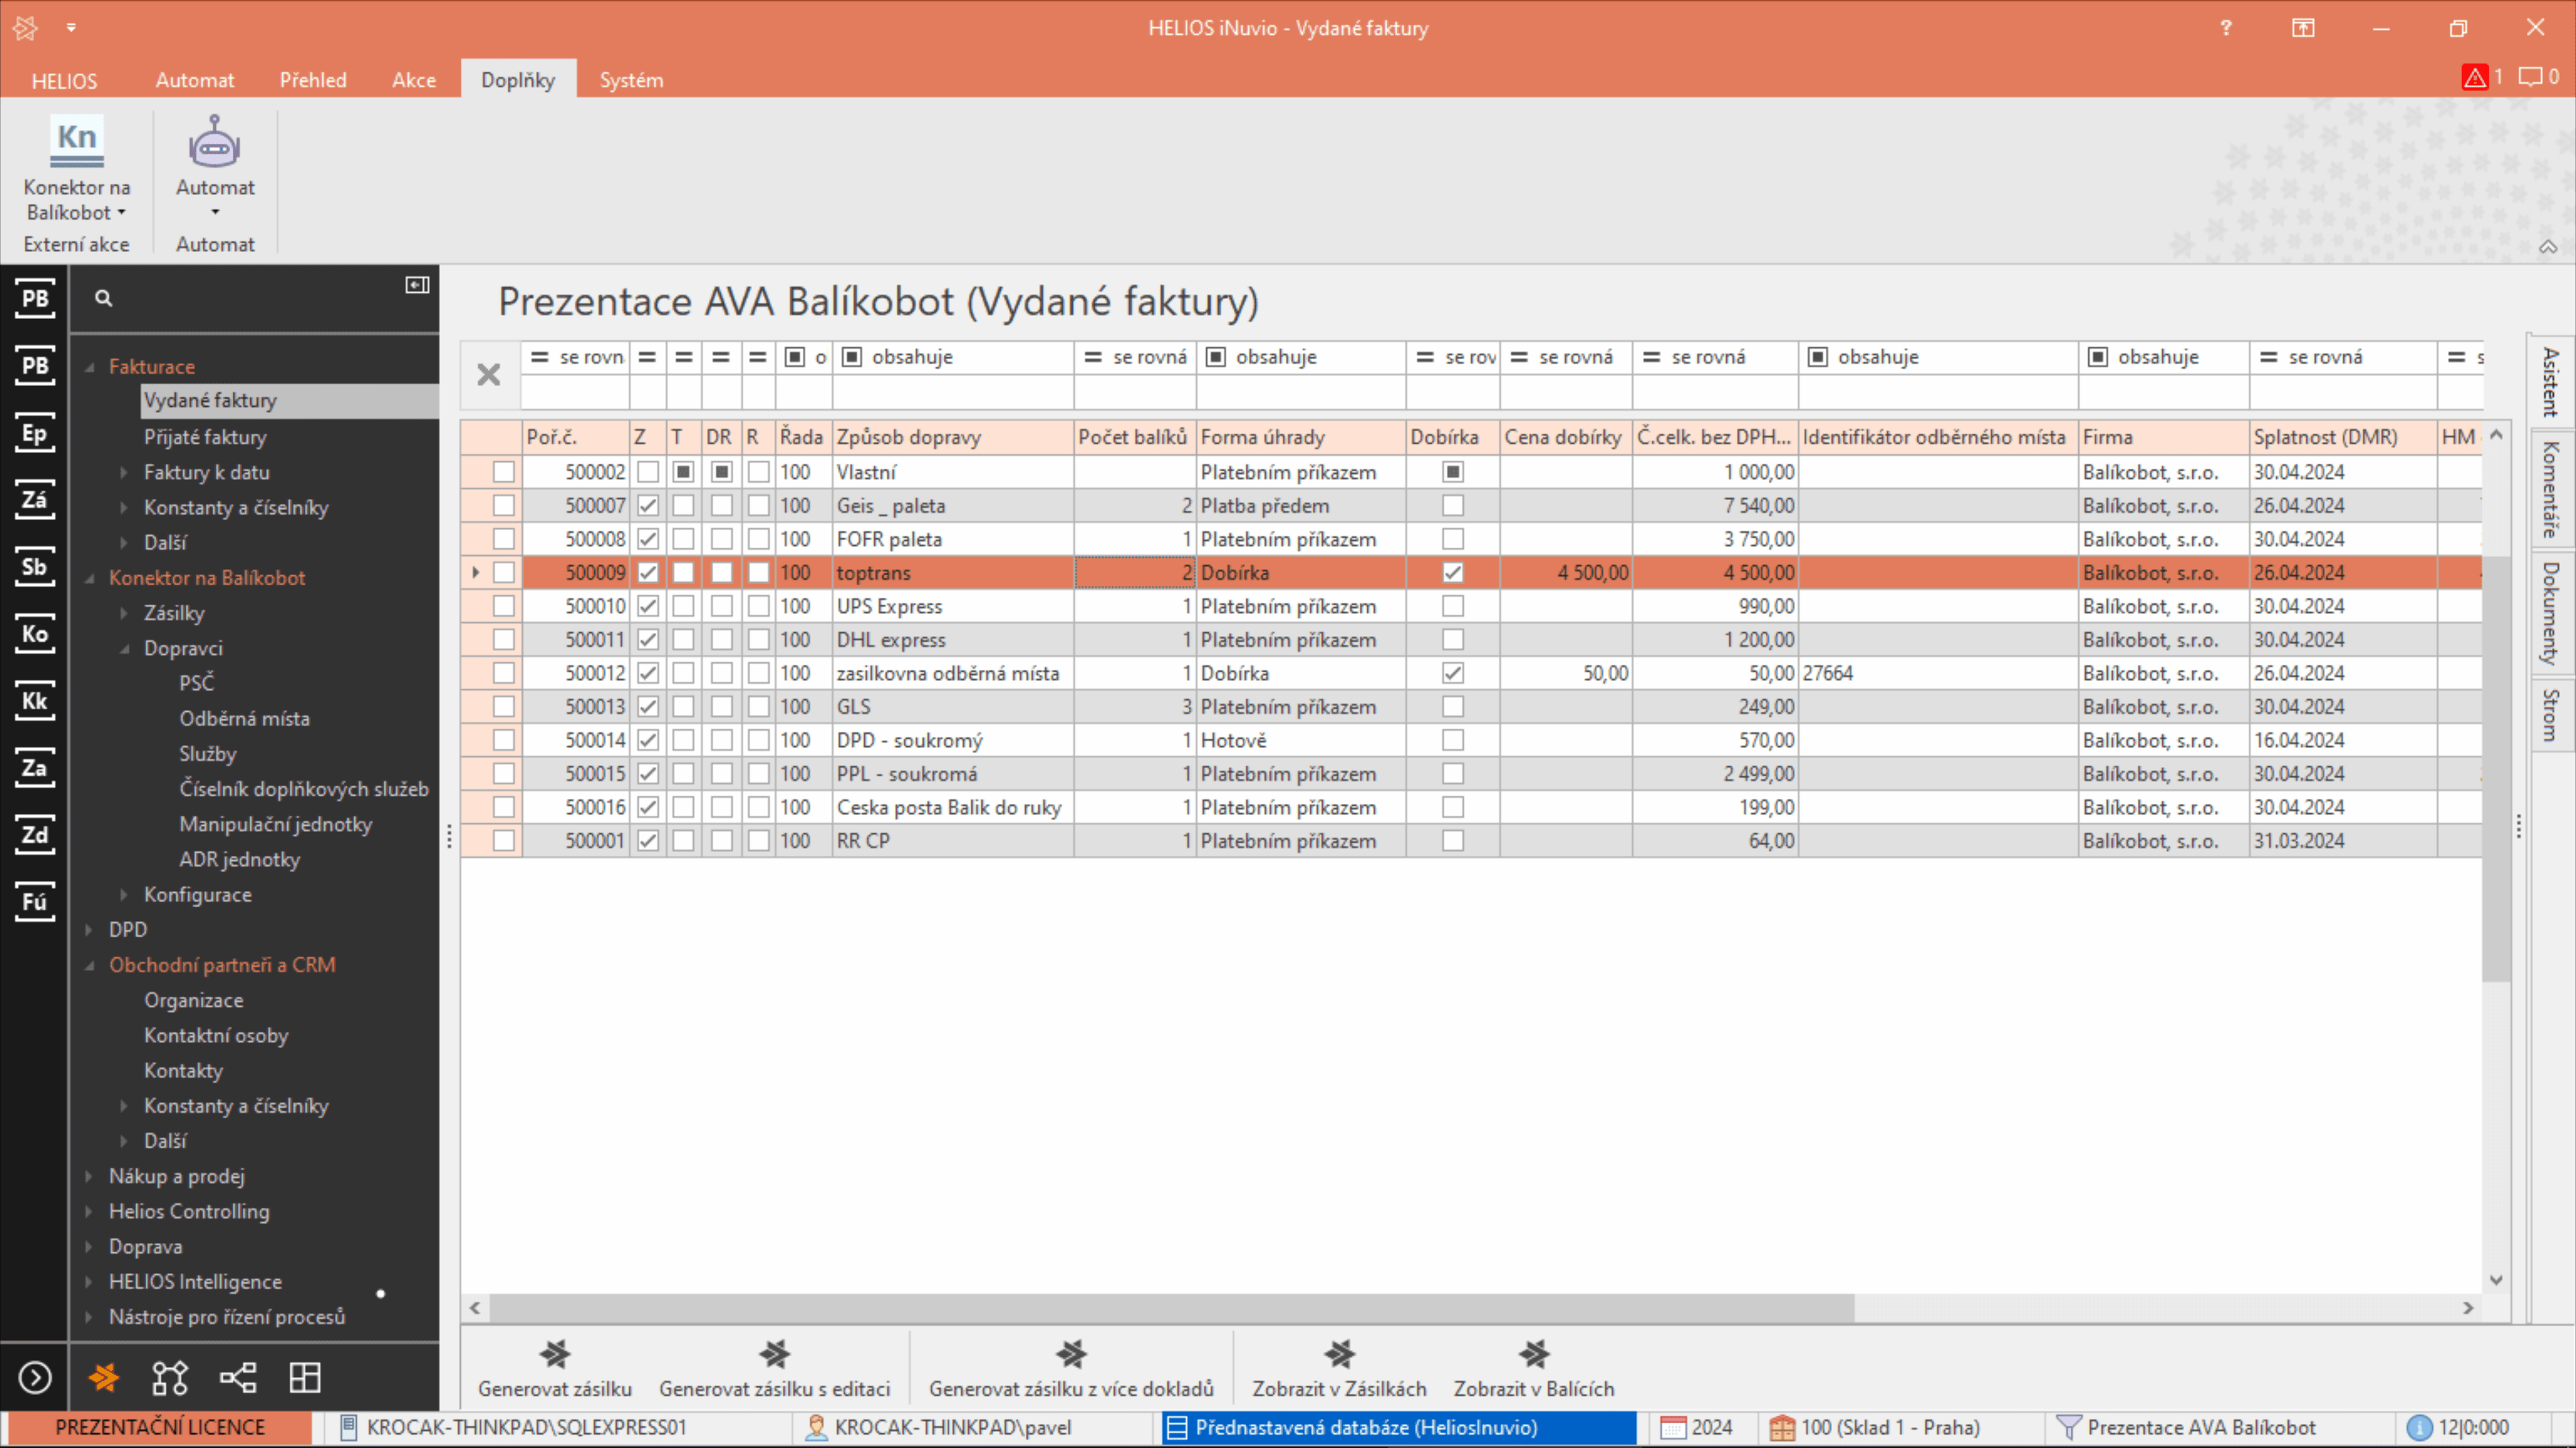Open the Konektor na Balíkobot ribbon button
This screenshot has height=1448, width=2576.
click(x=77, y=169)
